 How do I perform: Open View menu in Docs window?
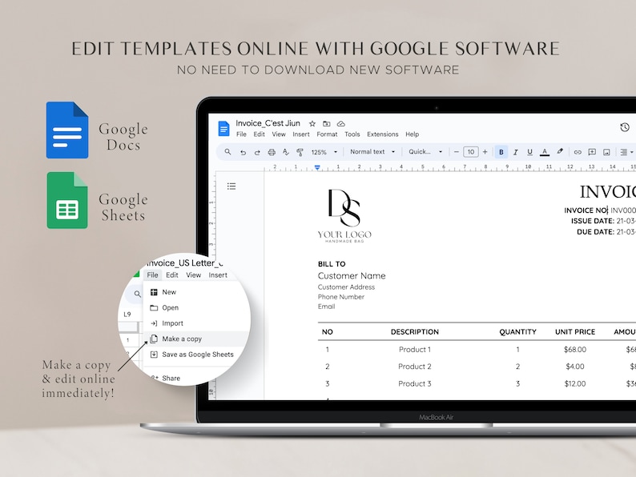tap(279, 134)
